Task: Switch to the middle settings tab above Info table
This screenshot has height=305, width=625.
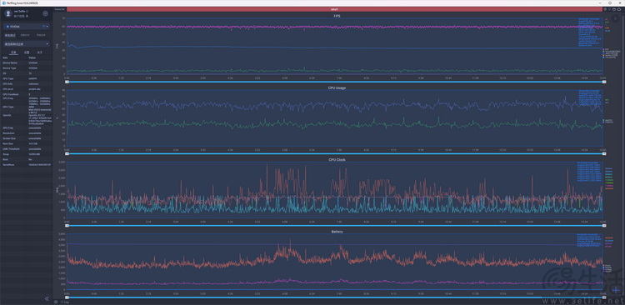Action: point(27,52)
